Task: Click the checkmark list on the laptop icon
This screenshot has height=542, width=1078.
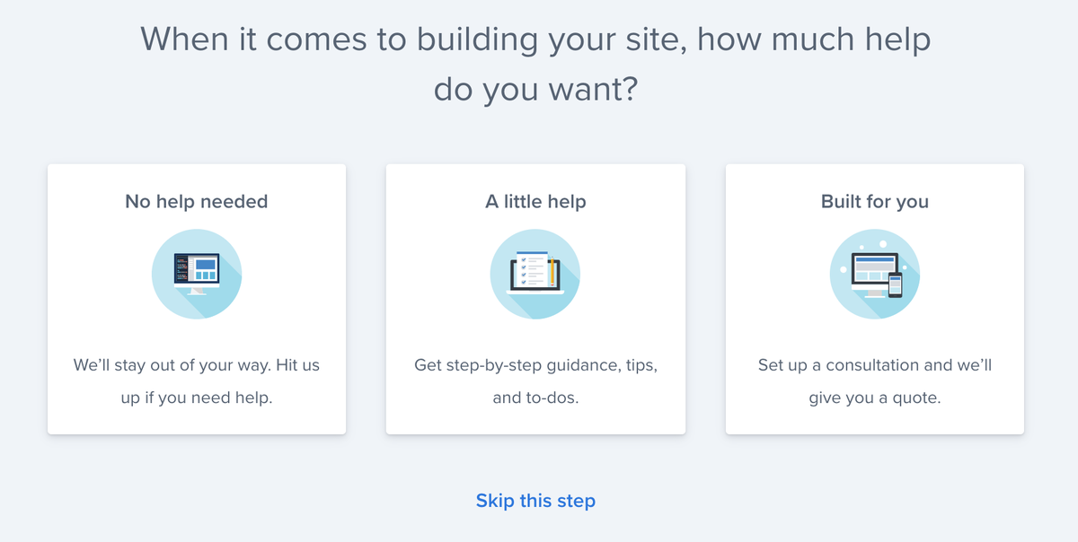Action: coord(531,270)
